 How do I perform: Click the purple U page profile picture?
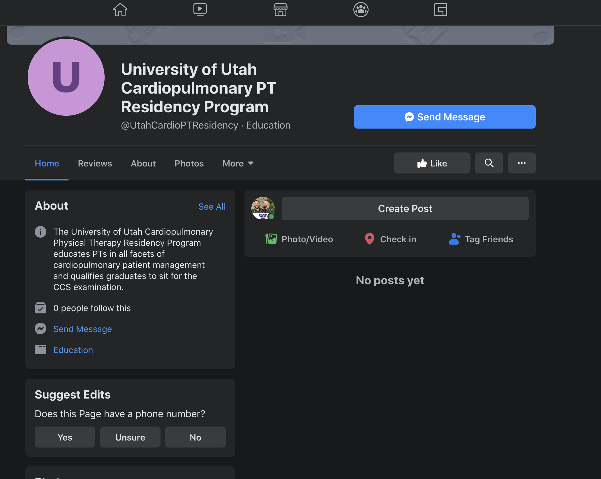point(66,77)
